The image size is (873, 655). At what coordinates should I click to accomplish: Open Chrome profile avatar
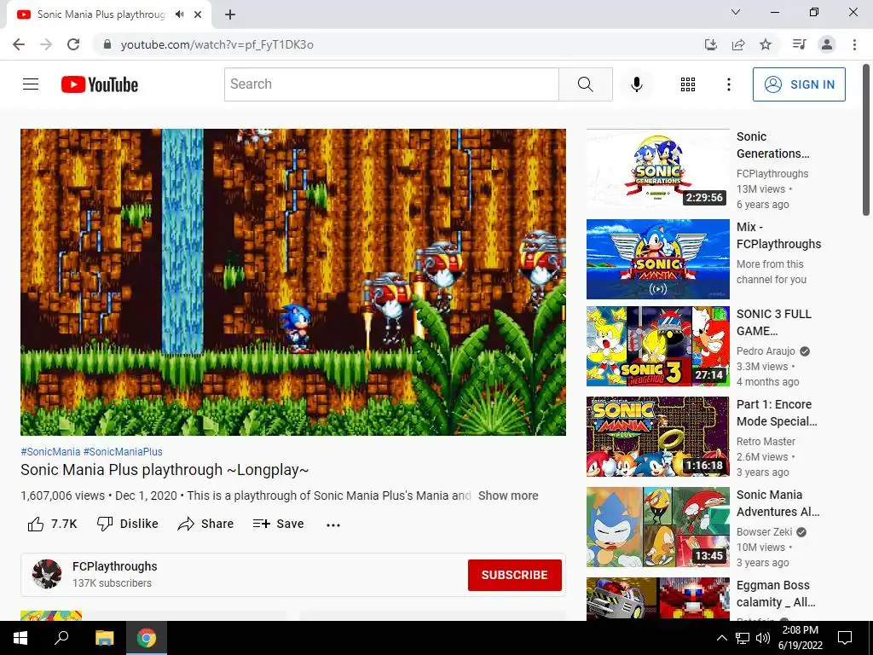(827, 44)
